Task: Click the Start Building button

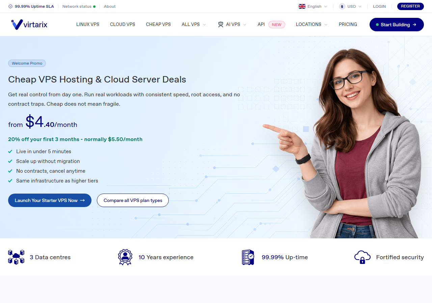Action: (x=397, y=25)
